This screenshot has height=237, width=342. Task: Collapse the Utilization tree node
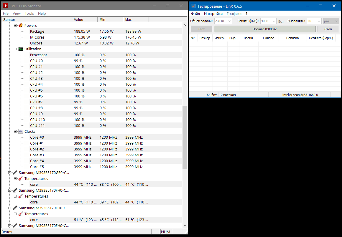(x=15, y=49)
